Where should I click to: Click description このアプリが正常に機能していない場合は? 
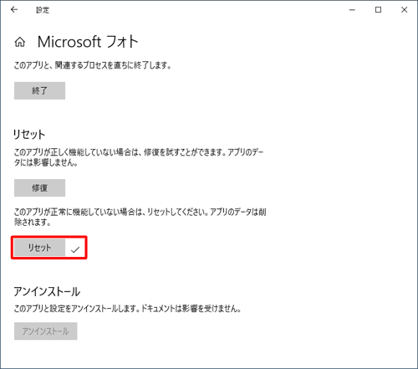click(x=140, y=217)
